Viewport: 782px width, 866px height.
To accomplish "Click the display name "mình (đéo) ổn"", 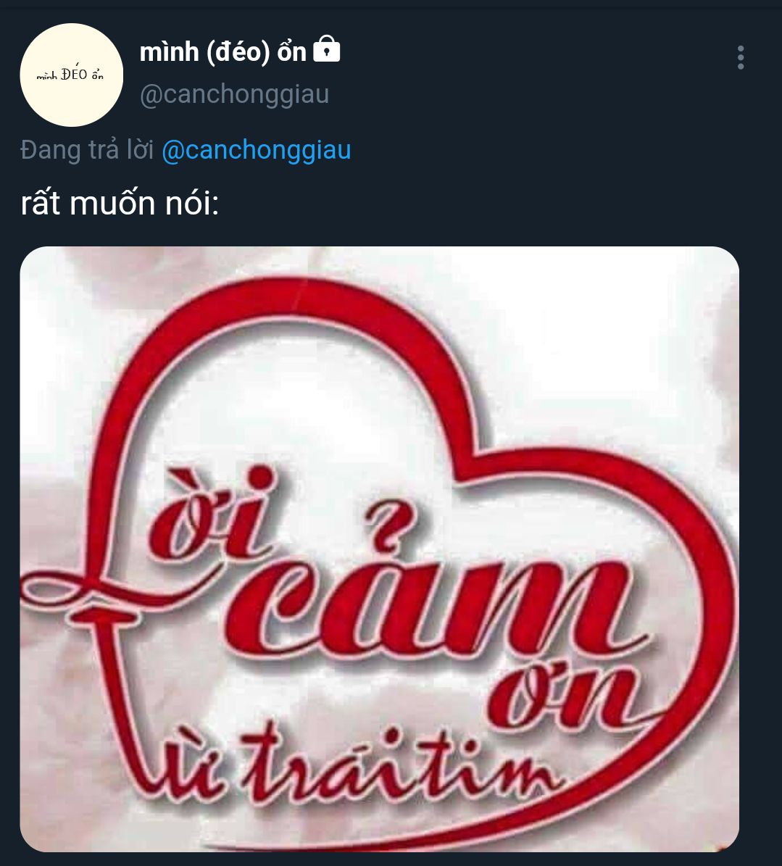I will click(x=222, y=52).
